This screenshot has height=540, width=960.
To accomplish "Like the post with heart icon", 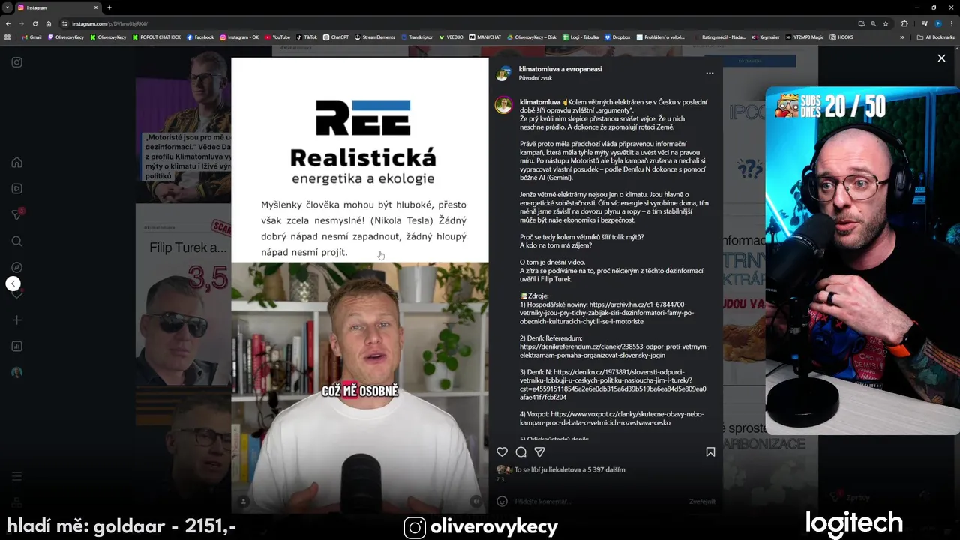I will click(502, 452).
